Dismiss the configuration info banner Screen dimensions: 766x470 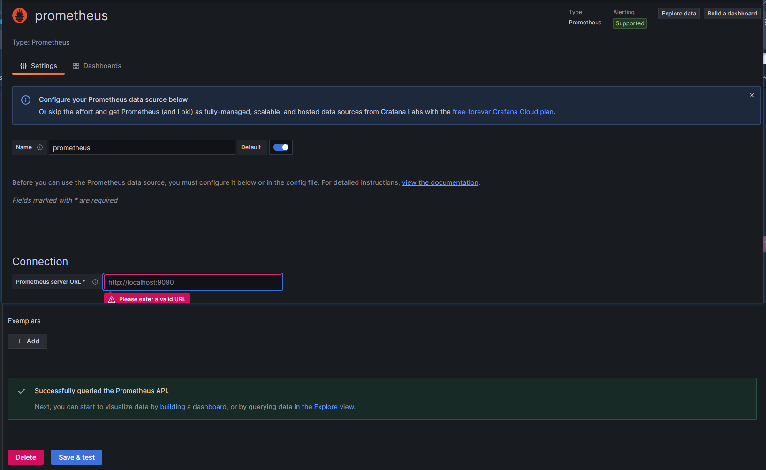752,95
